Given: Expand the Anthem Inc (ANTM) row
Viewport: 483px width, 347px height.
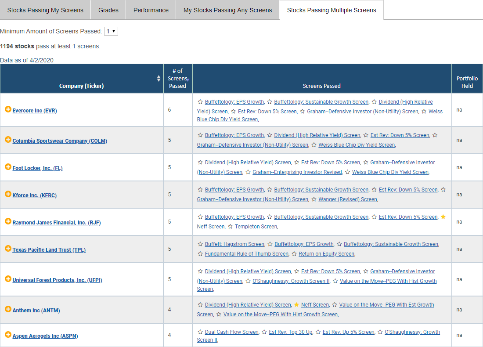Looking at the screenshot, I should (8, 309).
